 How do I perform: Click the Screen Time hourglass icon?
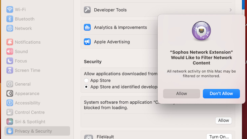coord(10,70)
